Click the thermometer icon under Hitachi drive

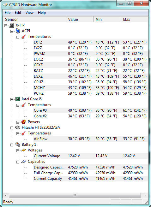(23, 133)
